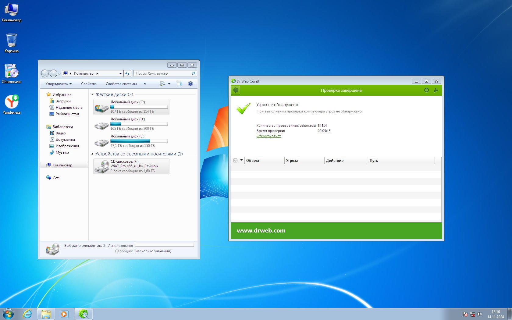Open Internet Explorer from the taskbar
The width and height of the screenshot is (512, 320).
point(27,314)
